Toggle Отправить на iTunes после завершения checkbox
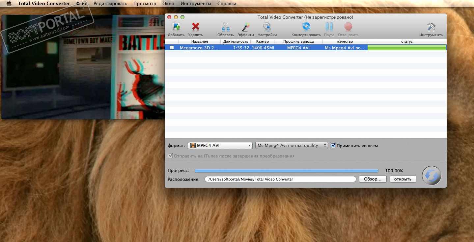This screenshot has height=242, width=474. tap(170, 156)
